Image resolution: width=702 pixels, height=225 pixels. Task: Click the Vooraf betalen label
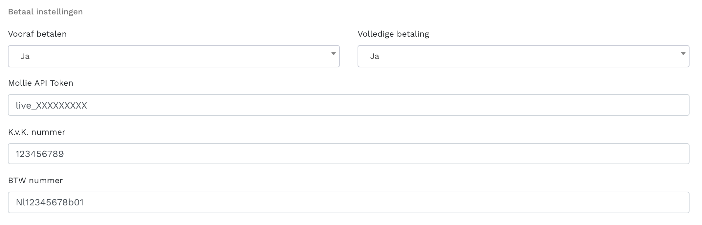coord(37,34)
